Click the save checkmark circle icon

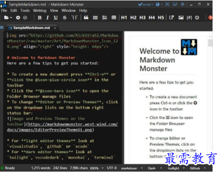(x=25, y=18)
